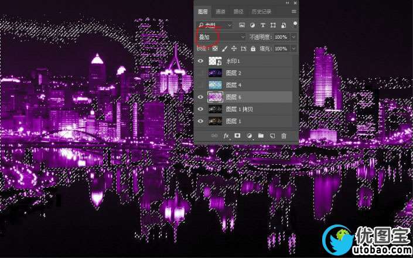Create a new layer group folder
Image resolution: width=413 pixels, height=258 pixels.
pos(261,135)
